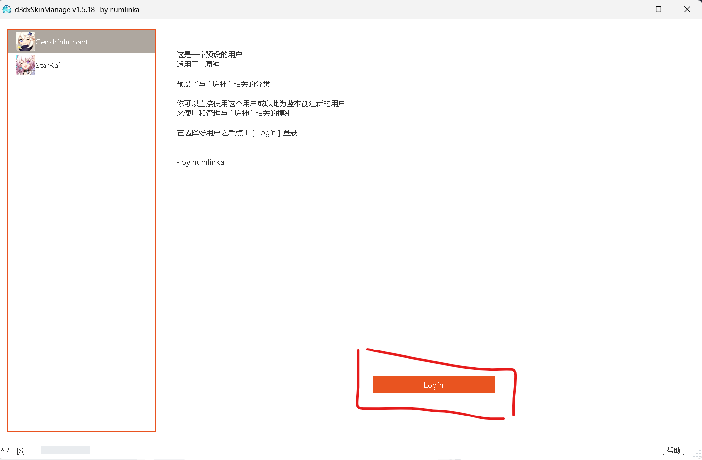Click empty space in the user list panel

click(82, 244)
